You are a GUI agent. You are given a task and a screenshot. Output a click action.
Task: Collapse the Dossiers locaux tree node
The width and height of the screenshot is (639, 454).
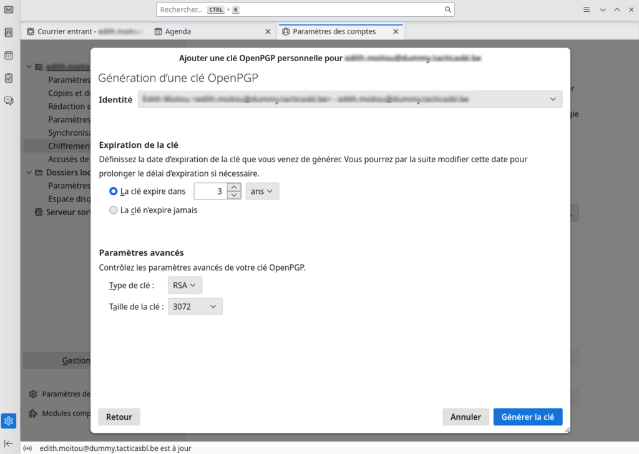point(29,173)
